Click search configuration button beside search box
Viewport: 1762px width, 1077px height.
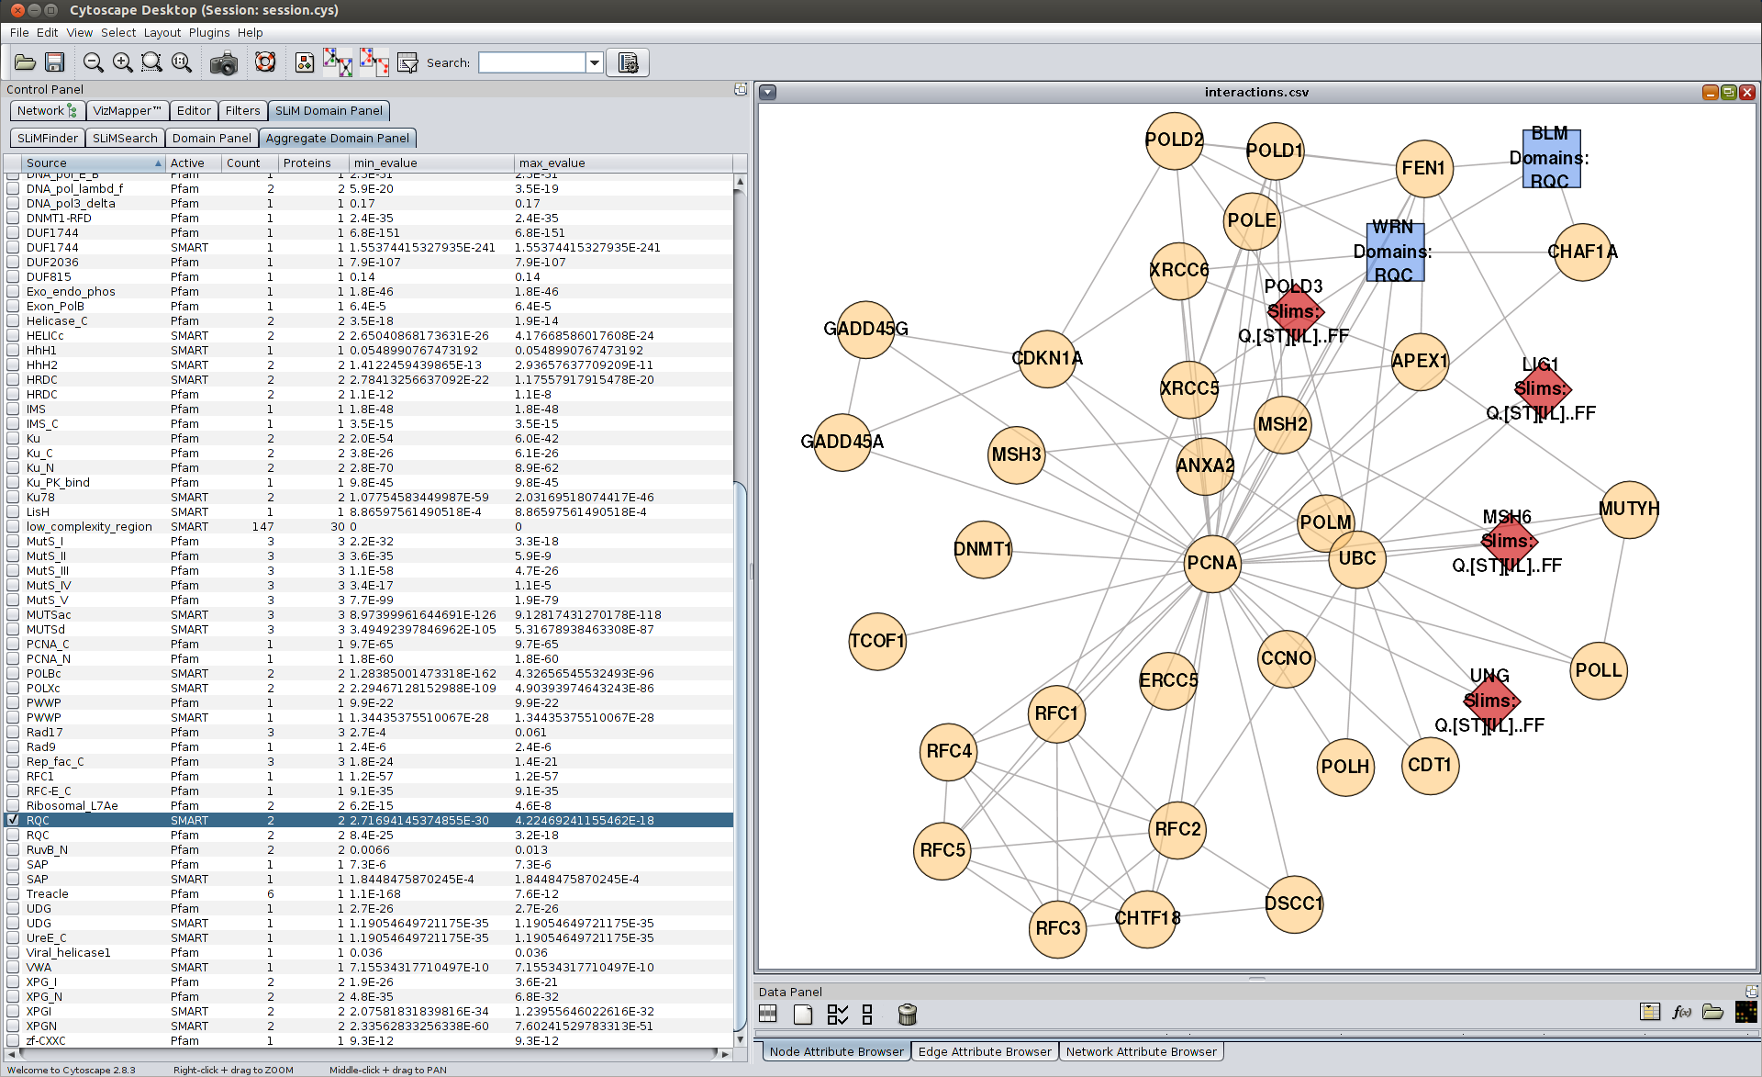tap(628, 63)
